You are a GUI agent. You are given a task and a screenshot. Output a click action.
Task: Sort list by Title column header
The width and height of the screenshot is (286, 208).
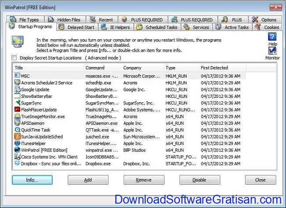[x=48, y=68]
